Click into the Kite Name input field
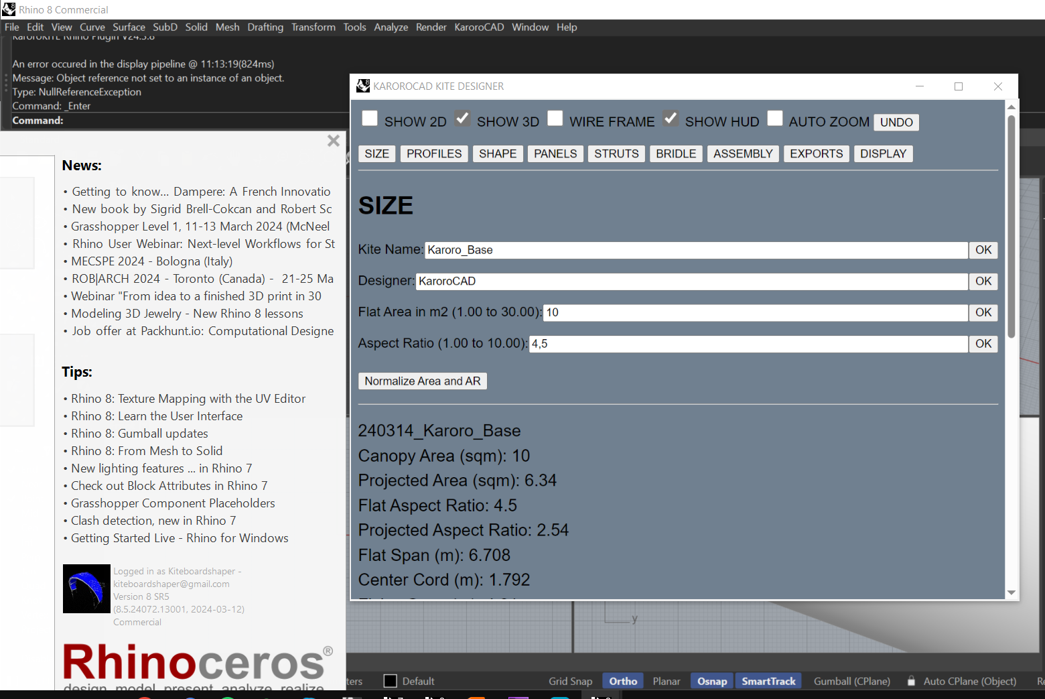The image size is (1045, 699). click(x=697, y=250)
